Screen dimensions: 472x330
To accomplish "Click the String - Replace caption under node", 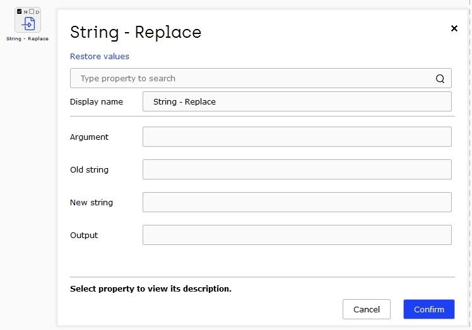I will click(x=27, y=39).
